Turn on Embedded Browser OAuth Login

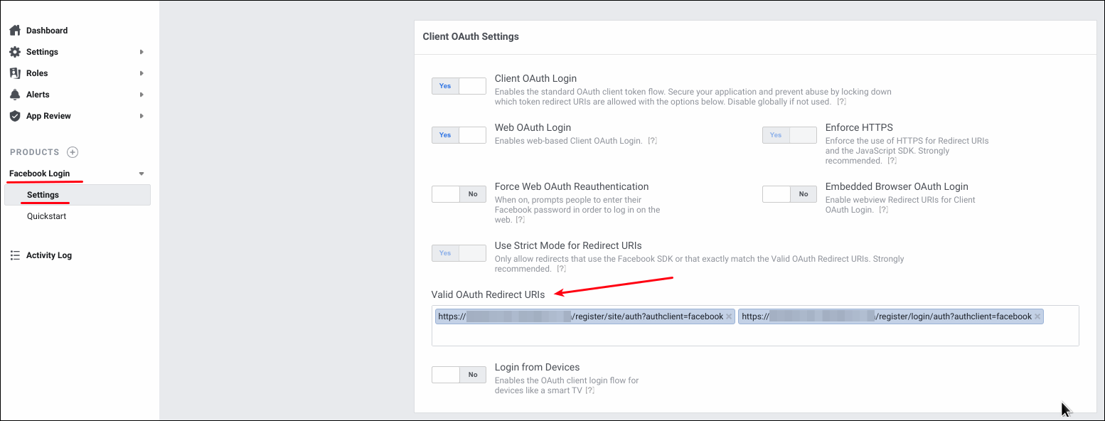pos(789,194)
